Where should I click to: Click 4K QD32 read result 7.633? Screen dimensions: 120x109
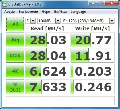pos(47,87)
